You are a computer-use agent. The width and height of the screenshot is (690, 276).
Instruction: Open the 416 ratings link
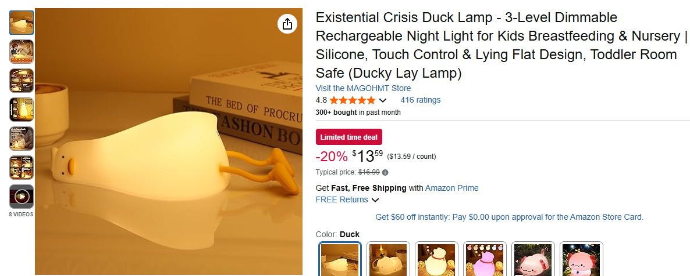420,100
